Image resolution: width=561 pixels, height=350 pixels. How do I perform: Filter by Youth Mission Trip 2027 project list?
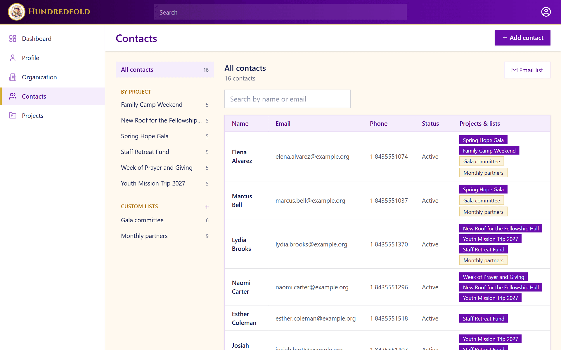165,183
